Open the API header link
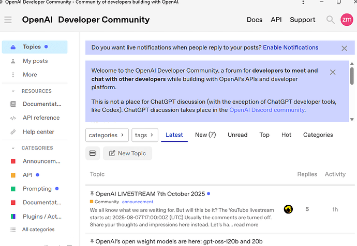Viewport: 357px width, 246px height. coord(276,20)
